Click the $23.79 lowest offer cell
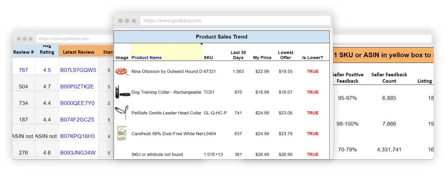 click(285, 134)
